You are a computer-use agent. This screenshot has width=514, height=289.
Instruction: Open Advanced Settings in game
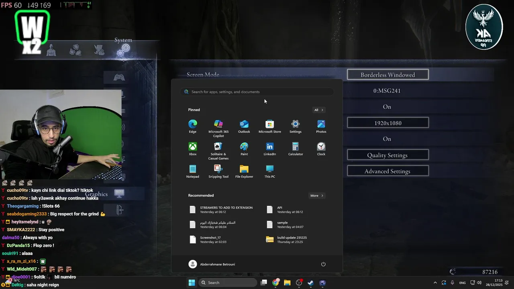pos(388,171)
